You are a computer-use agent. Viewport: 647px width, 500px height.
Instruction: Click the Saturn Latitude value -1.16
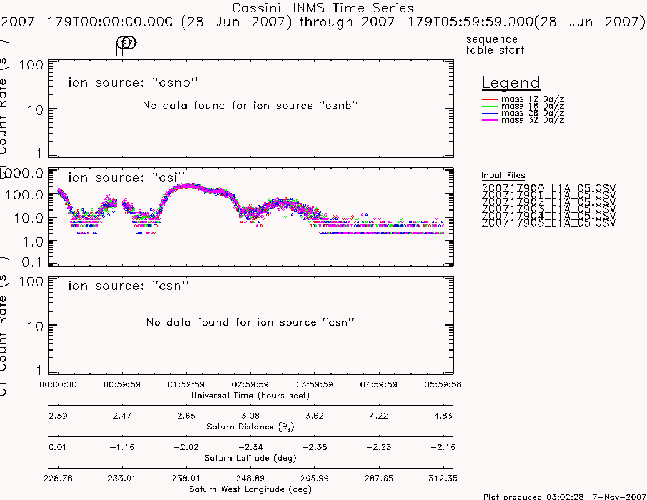(x=122, y=447)
